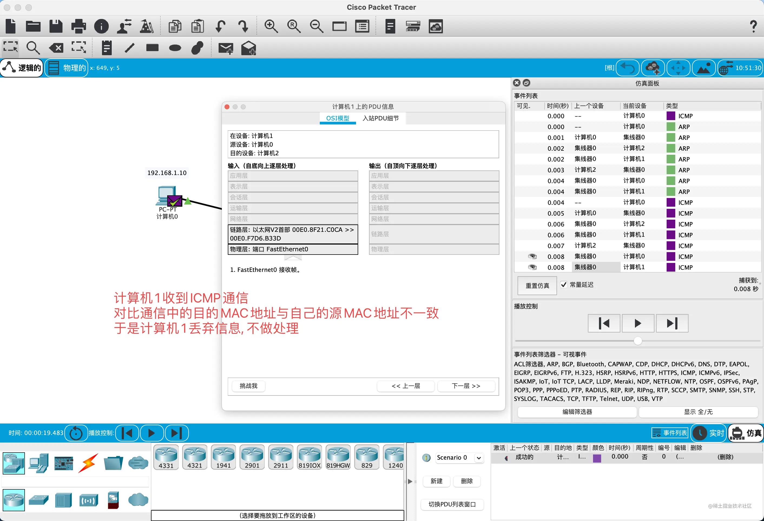Click the 重置仿真 button
764x521 pixels.
coord(537,286)
